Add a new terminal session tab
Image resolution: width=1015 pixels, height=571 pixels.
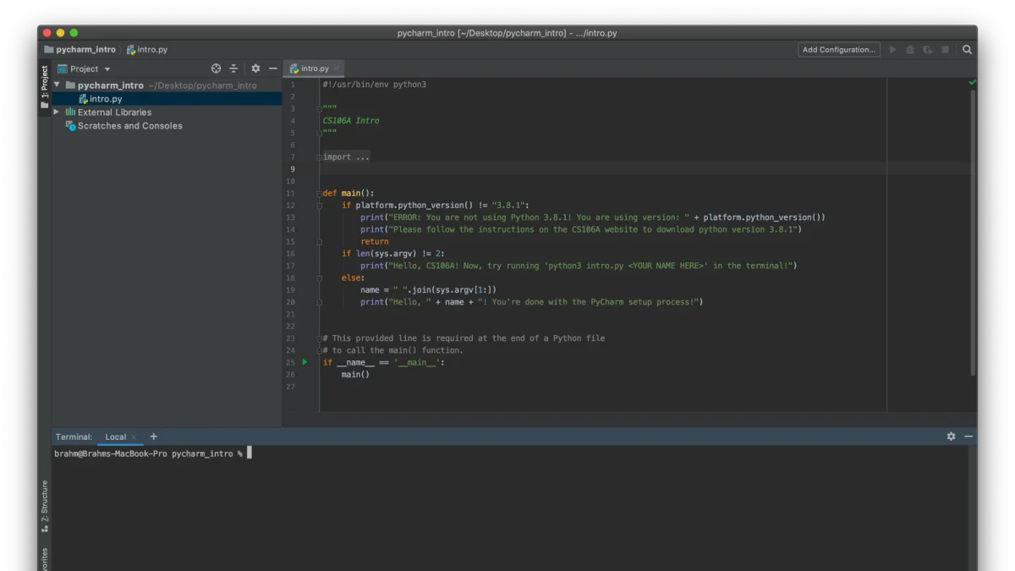[x=153, y=436]
